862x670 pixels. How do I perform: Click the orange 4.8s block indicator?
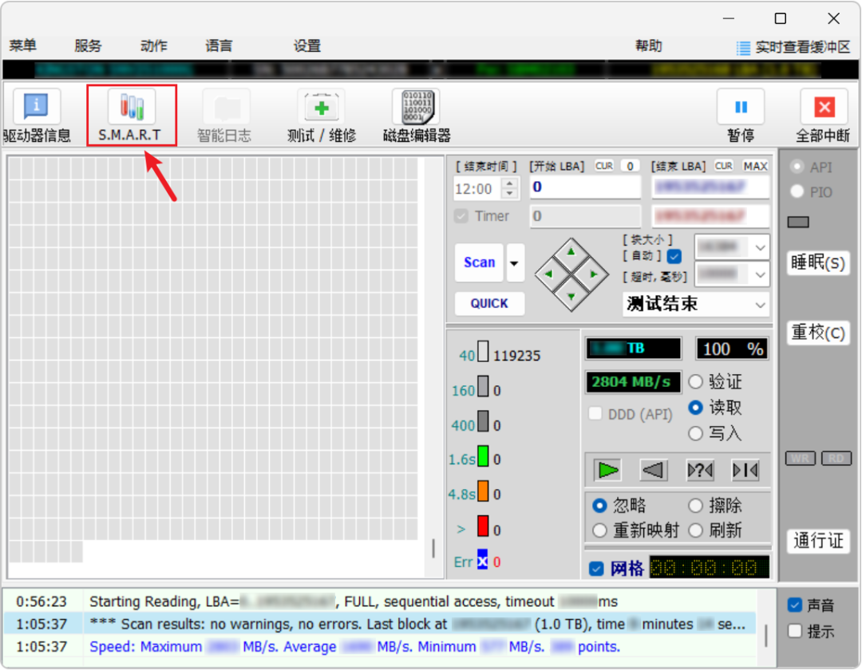pyautogui.click(x=483, y=491)
